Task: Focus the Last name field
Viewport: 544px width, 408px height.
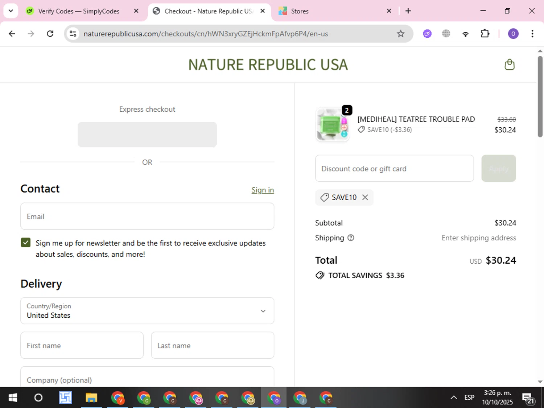Action: point(213,345)
